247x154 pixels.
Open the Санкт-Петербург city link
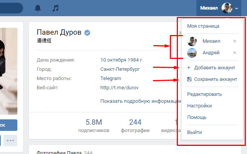coord(120,69)
